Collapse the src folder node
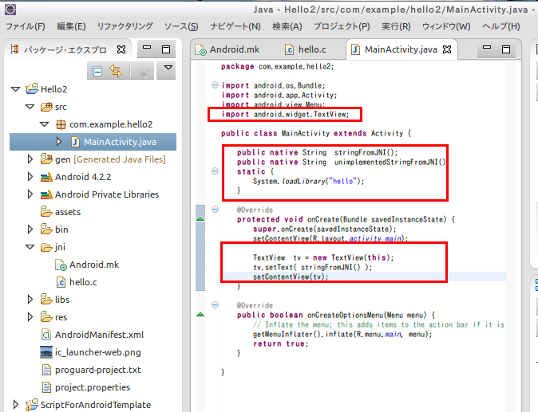The width and height of the screenshot is (538, 412). (30, 107)
